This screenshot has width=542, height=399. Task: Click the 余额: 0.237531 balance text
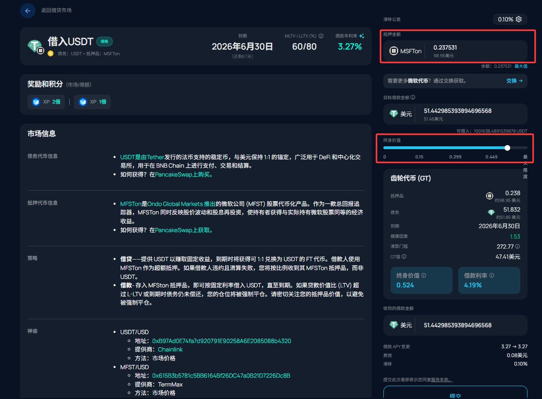click(x=496, y=66)
